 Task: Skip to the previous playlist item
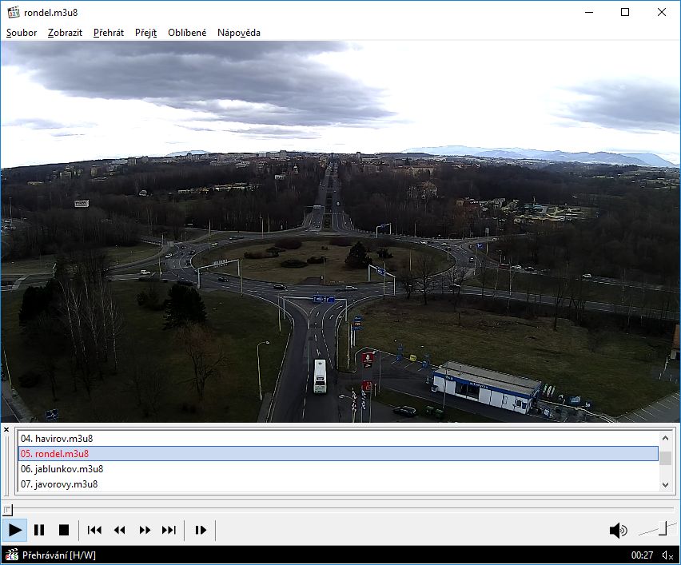[x=94, y=530]
